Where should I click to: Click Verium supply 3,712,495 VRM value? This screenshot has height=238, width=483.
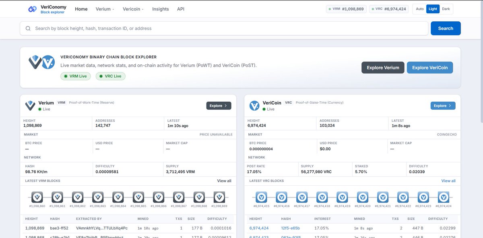[x=180, y=172]
